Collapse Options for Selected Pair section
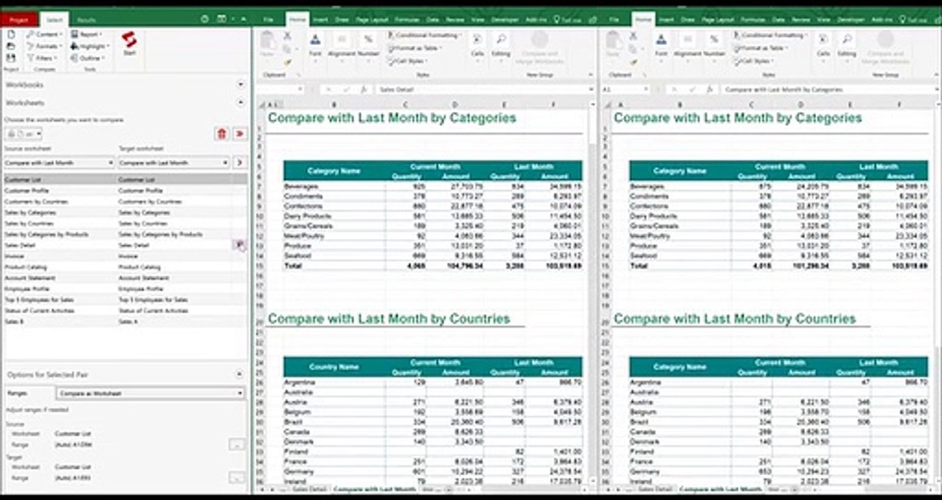Viewport: 942px width, 500px height. 239,374
